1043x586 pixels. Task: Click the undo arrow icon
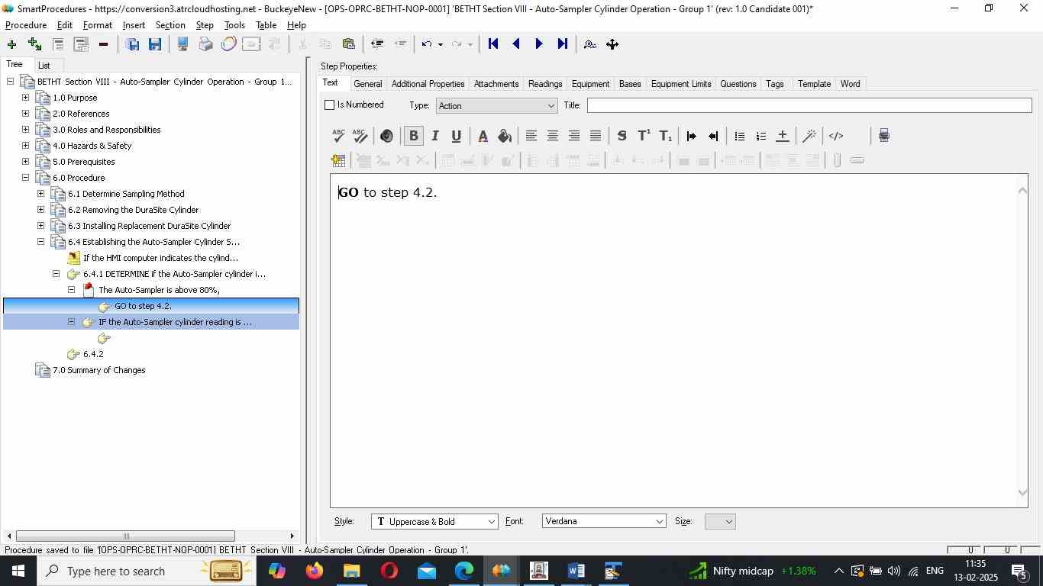427,44
